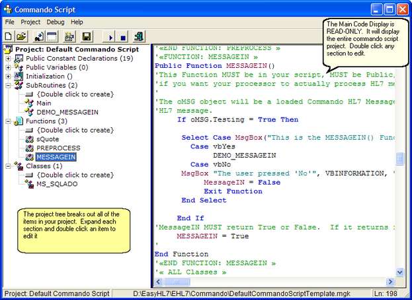
Task: Click the Commando Script title bar app icon
Action: click(x=8, y=9)
